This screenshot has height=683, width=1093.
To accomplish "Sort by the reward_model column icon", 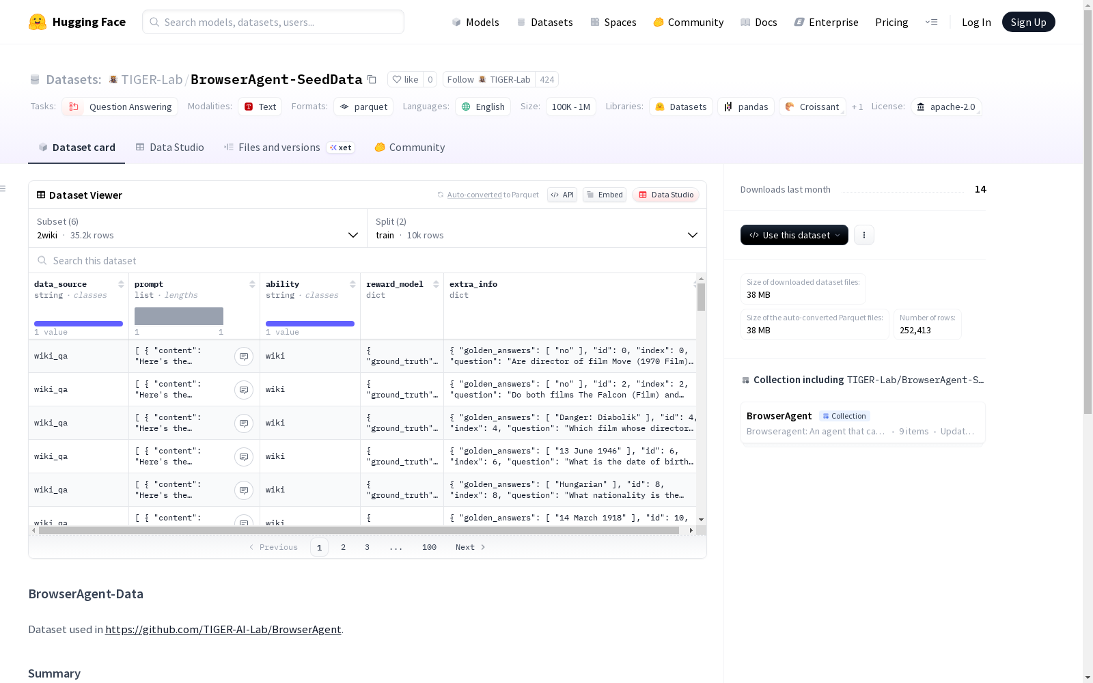I will pos(436,284).
